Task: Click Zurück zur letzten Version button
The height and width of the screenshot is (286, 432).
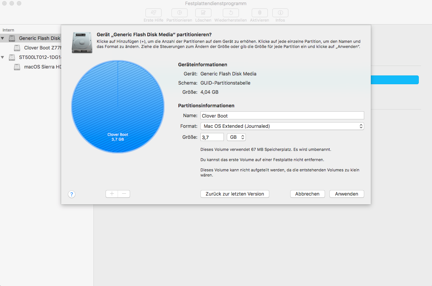Action: [235, 194]
